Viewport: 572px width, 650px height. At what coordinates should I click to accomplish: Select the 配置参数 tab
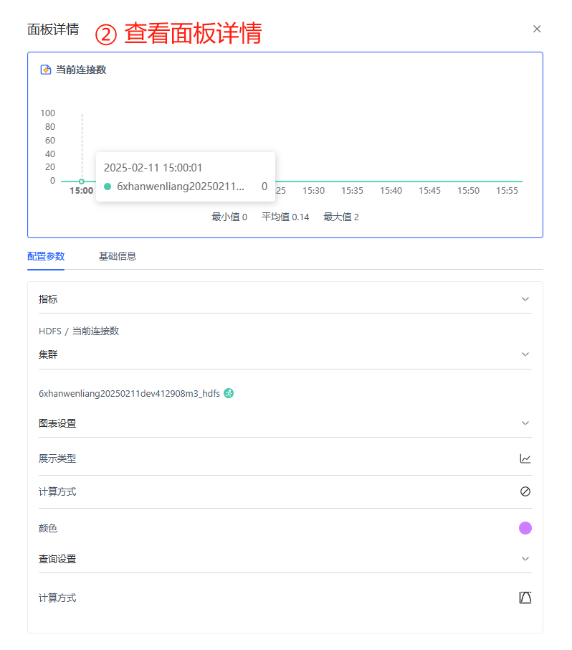click(46, 256)
